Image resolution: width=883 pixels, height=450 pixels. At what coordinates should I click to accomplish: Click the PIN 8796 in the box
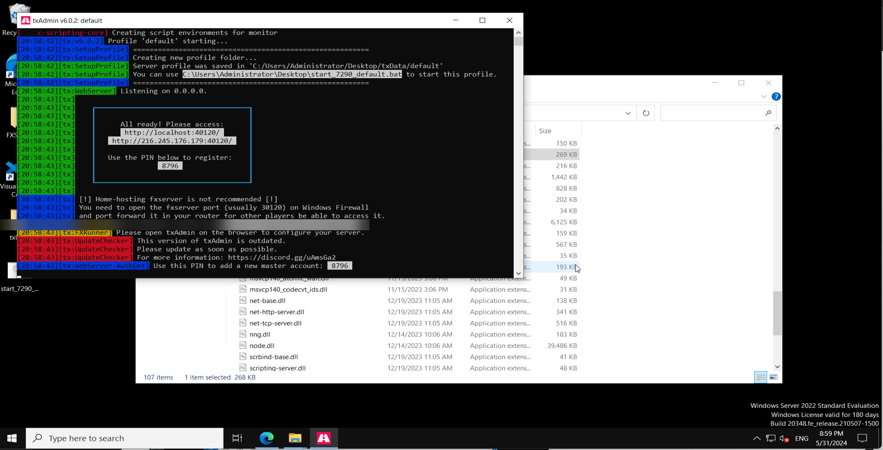170,166
